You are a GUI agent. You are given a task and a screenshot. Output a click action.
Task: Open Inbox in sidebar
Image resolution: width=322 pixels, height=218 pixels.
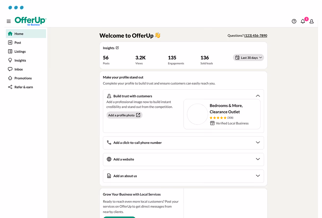(x=26, y=69)
